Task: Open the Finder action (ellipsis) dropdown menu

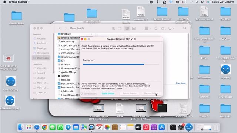Action: click(x=171, y=28)
